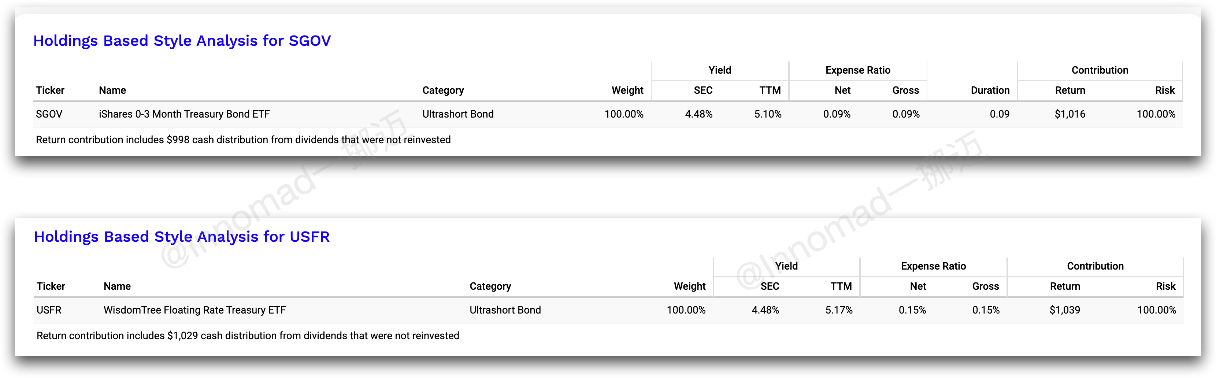The height and width of the screenshot is (378, 1216).
Task: Click USFR table's Risk column header
Action: 1165,286
